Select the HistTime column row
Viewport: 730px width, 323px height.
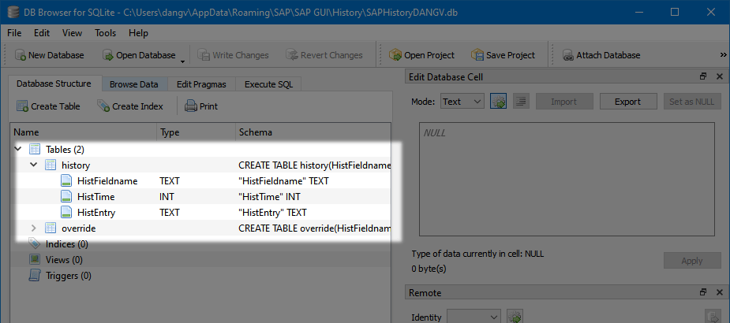[96, 197]
